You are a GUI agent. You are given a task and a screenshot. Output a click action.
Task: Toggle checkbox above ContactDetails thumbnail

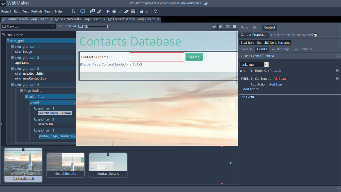tap(108, 154)
